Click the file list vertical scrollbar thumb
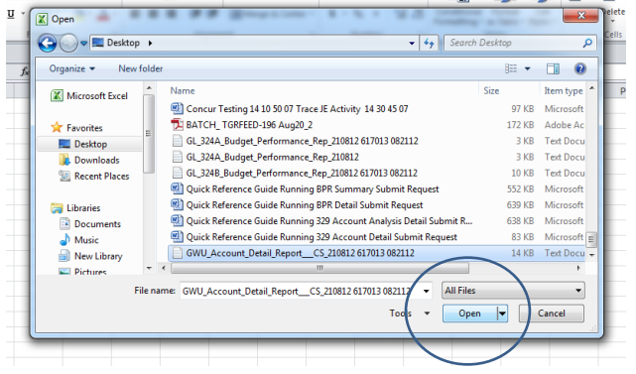The width and height of the screenshot is (636, 374). (591, 239)
